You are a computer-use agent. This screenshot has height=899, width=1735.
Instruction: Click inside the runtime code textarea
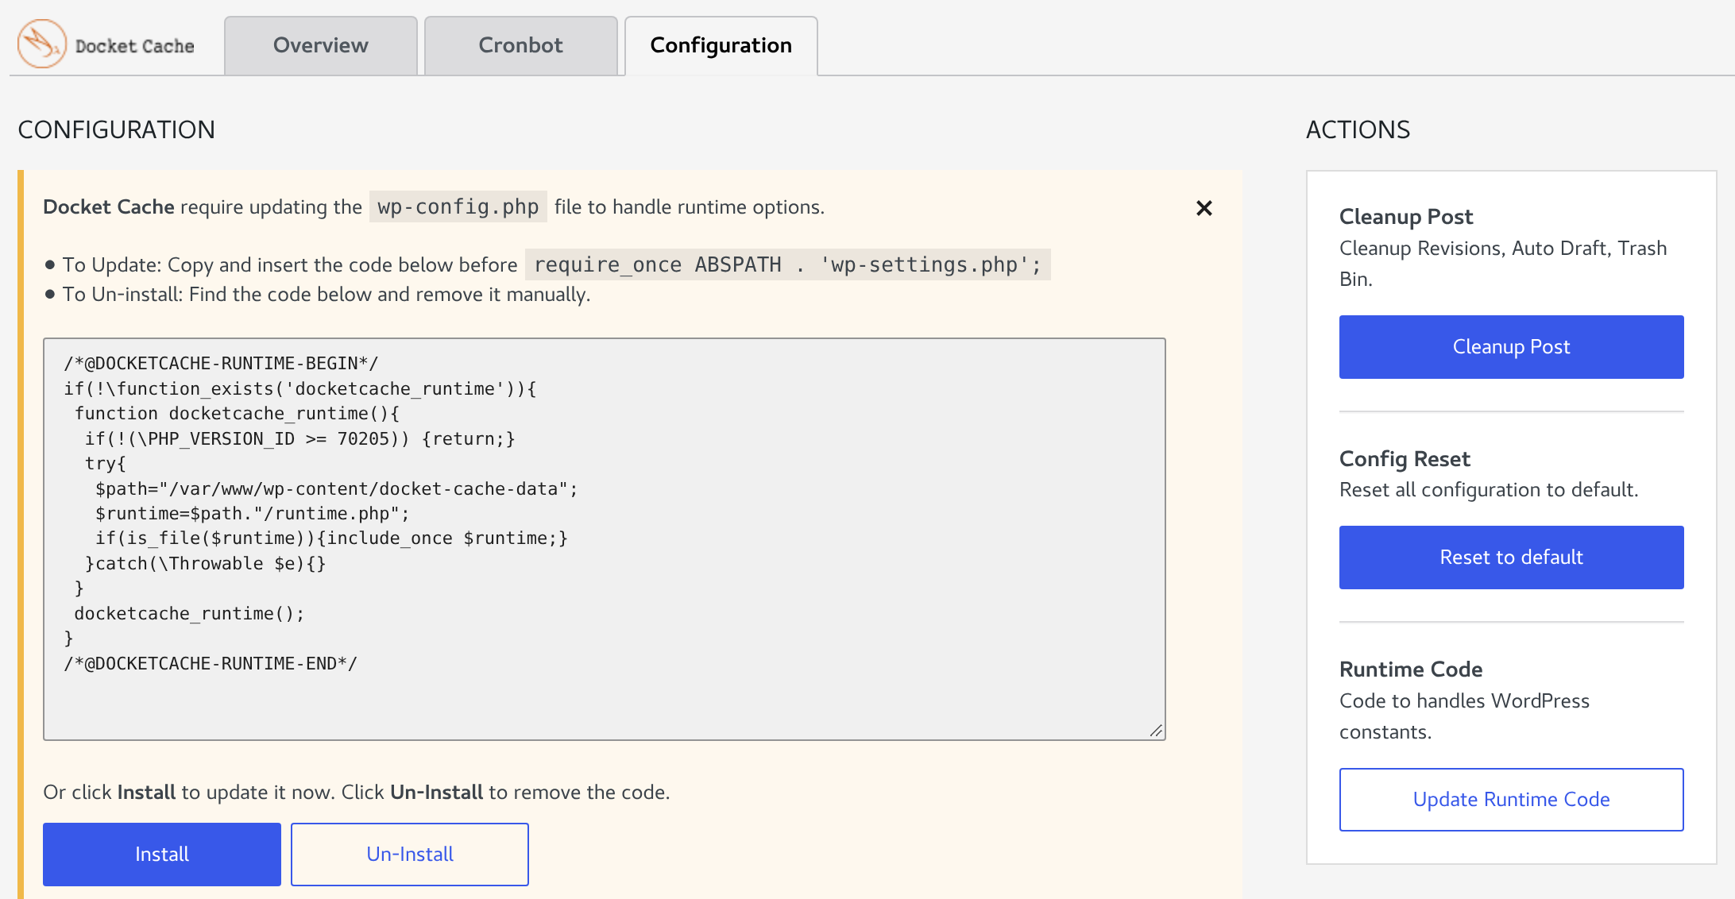(x=605, y=539)
